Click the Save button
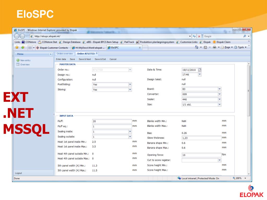The width and height of the screenshot is (267, 200). tap(72, 59)
